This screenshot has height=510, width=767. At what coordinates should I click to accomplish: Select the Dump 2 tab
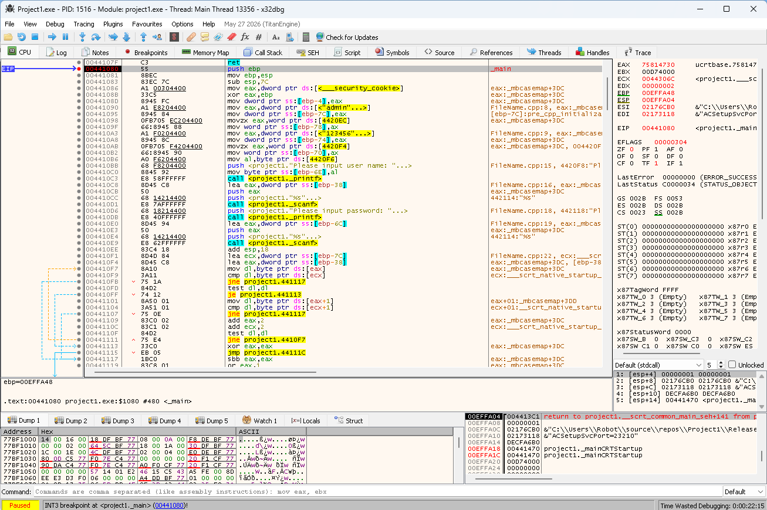(71, 420)
